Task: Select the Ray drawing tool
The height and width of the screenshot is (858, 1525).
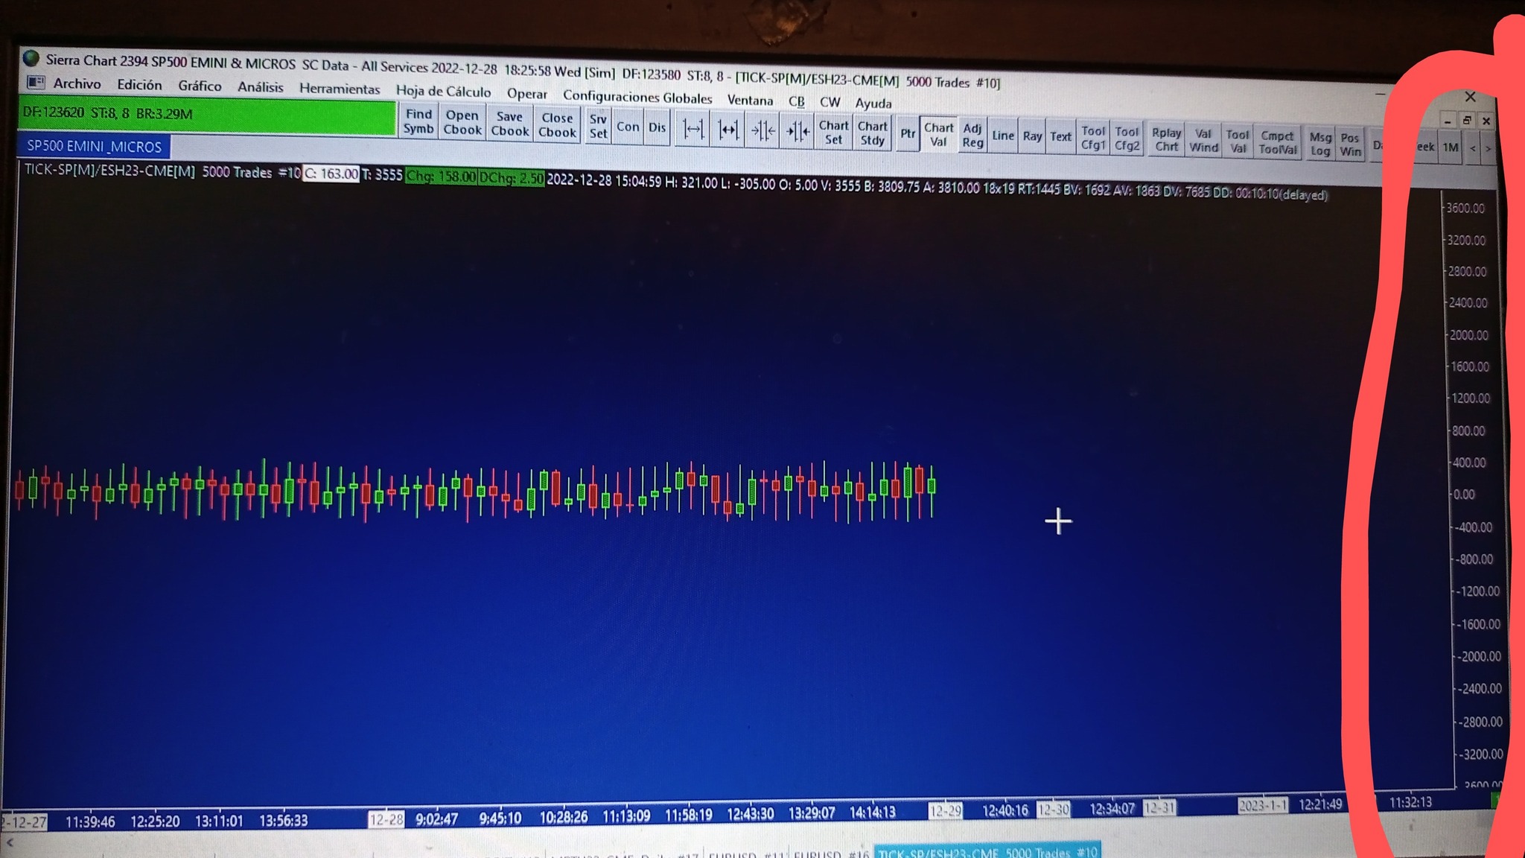Action: (1032, 136)
